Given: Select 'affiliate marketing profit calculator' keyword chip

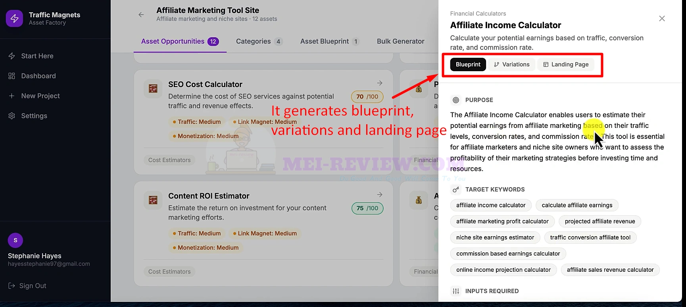Looking at the screenshot, I should point(502,222).
